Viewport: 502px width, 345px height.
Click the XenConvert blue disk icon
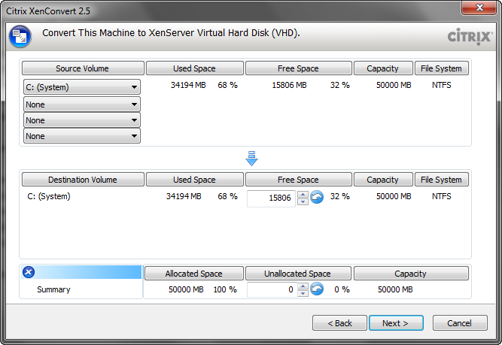(20, 36)
